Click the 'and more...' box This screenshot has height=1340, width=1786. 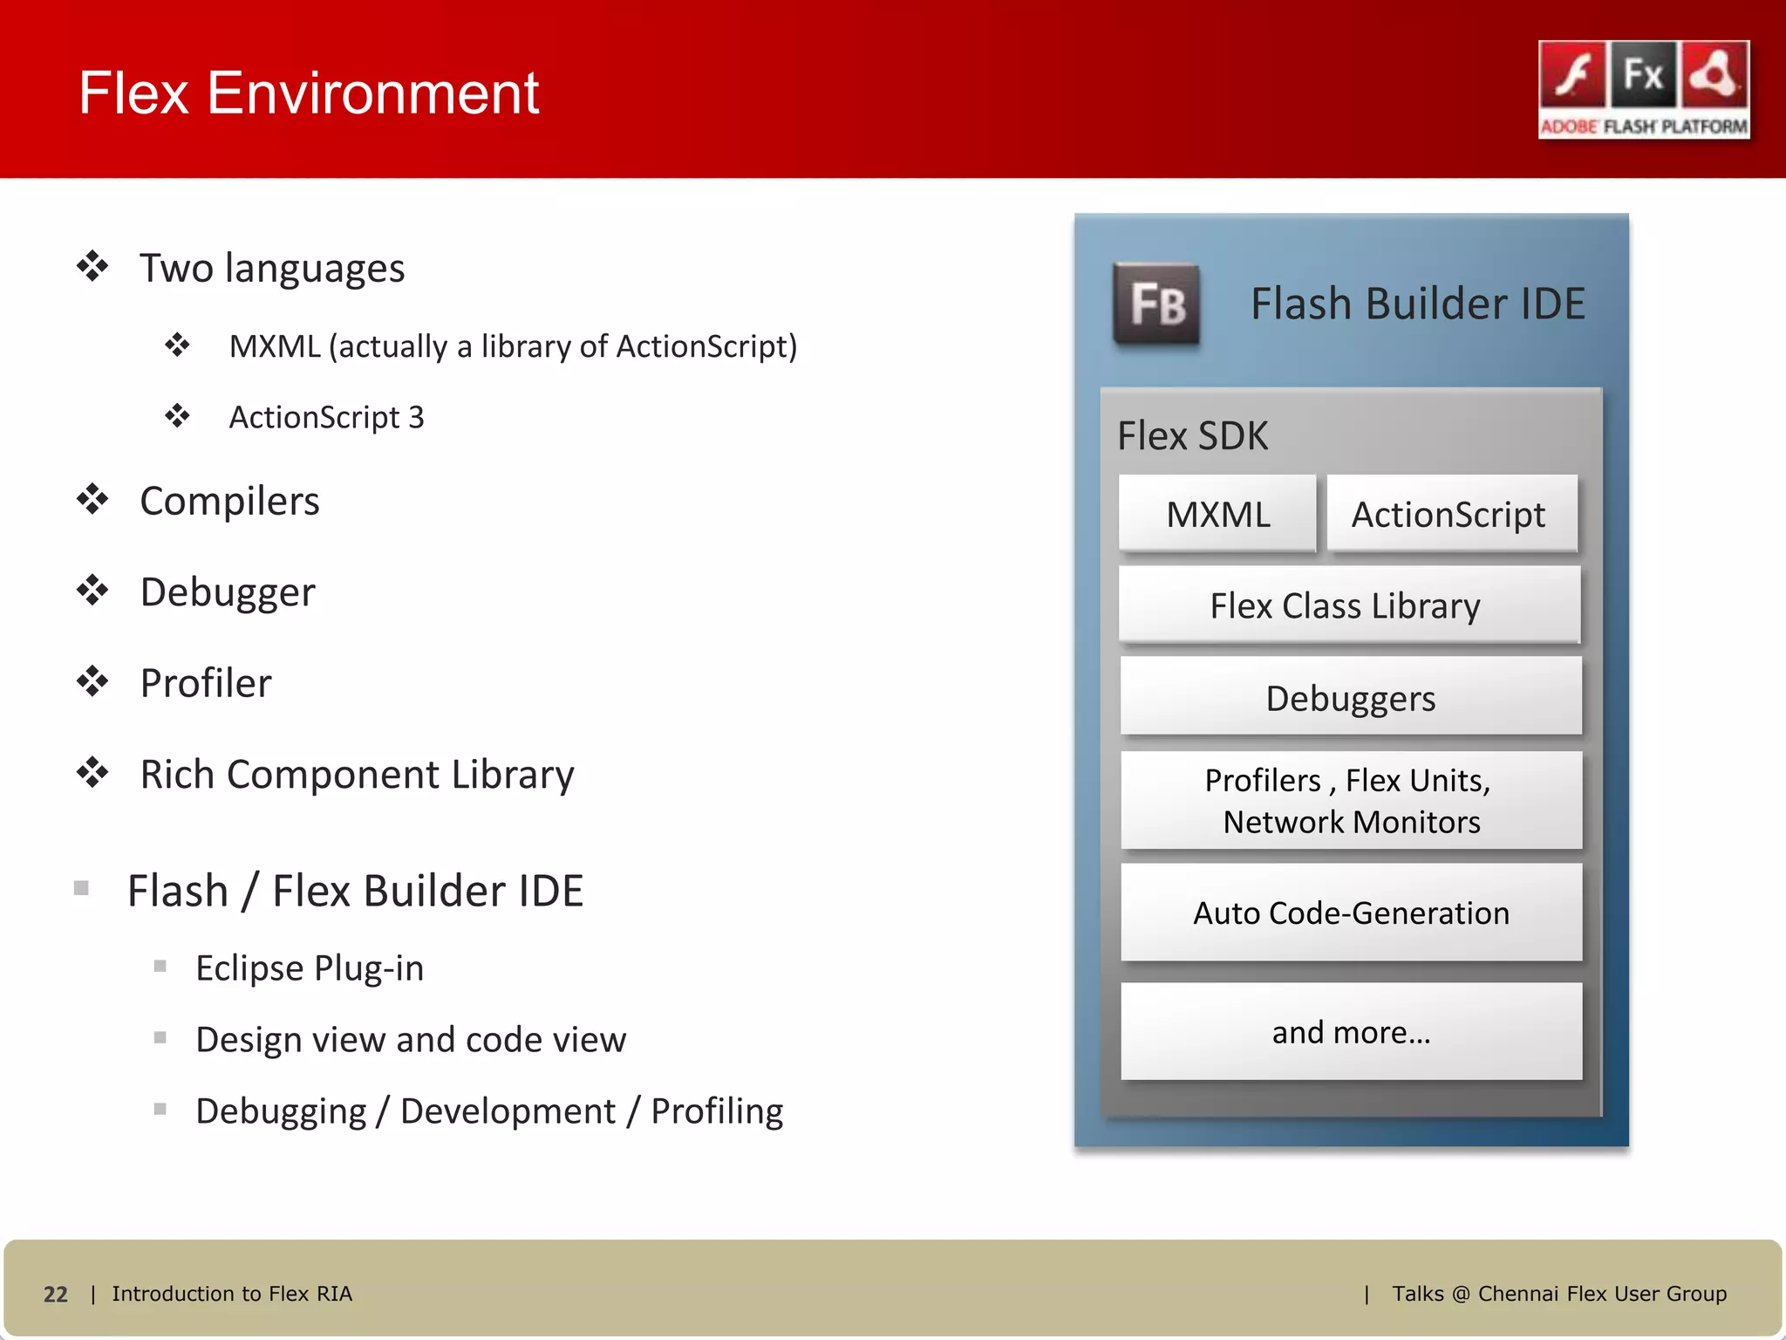point(1350,1032)
